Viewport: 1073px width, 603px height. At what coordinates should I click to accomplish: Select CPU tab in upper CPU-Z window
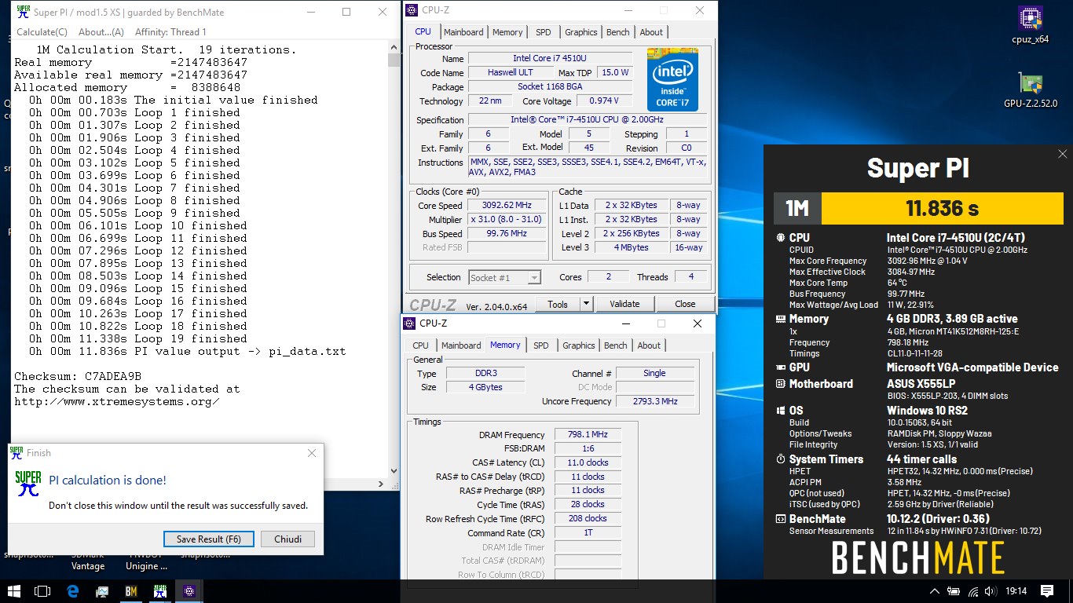tap(423, 32)
